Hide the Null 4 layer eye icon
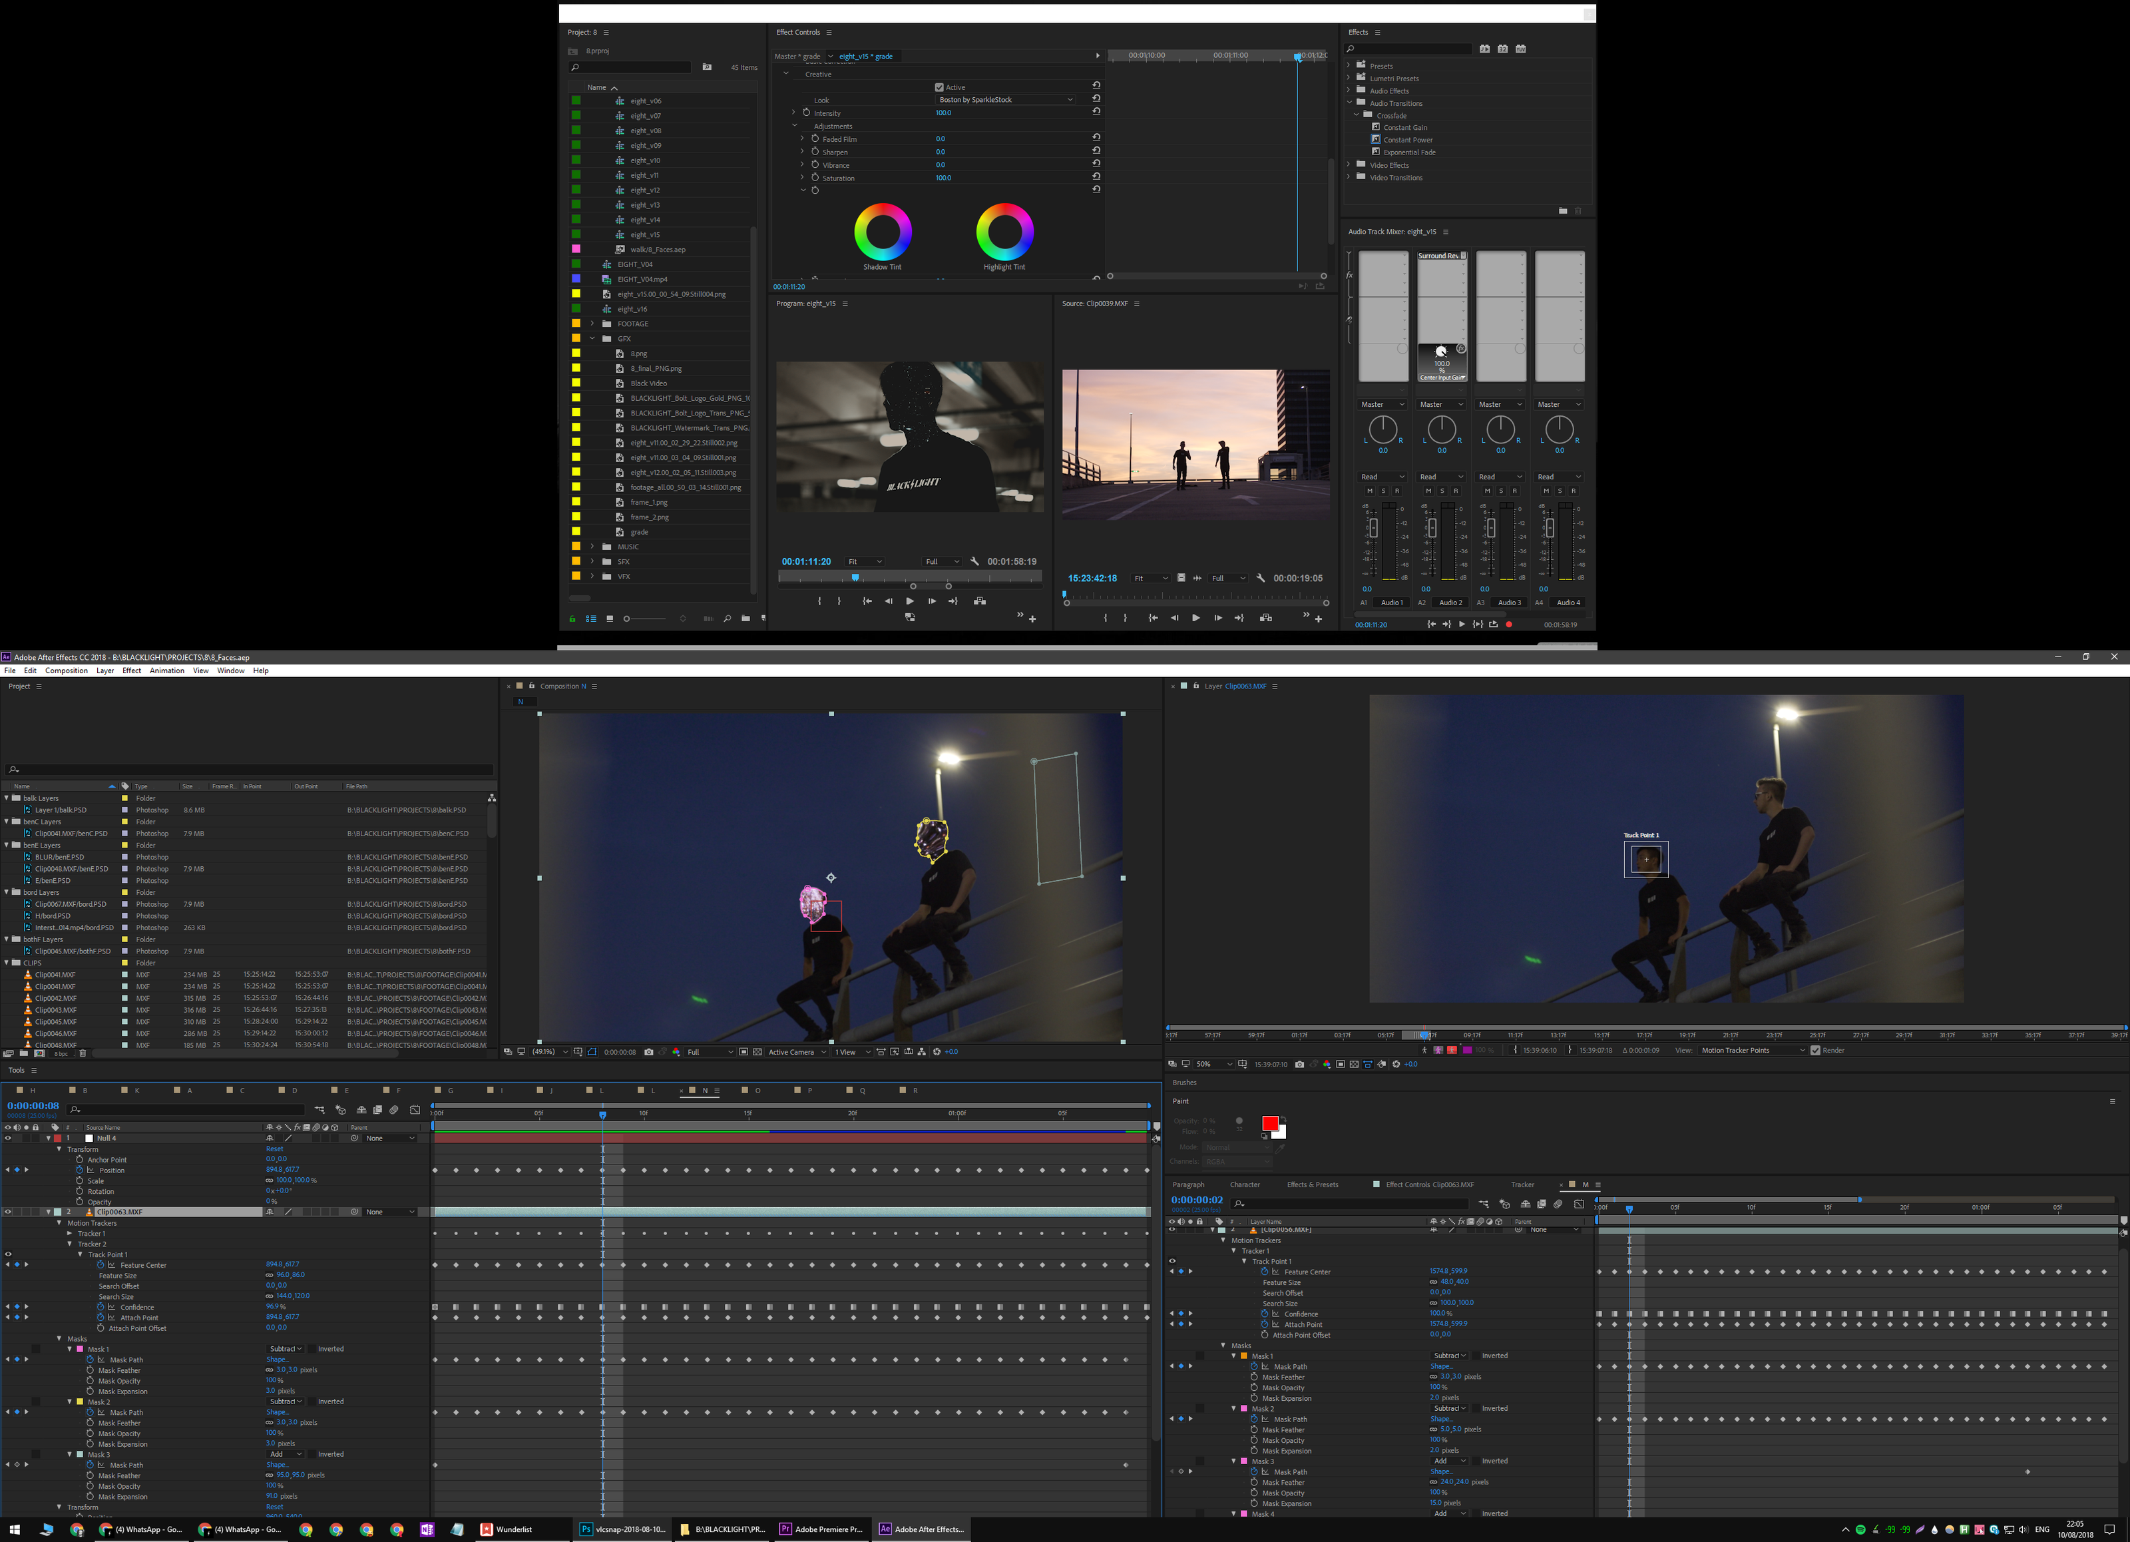 [9, 1138]
